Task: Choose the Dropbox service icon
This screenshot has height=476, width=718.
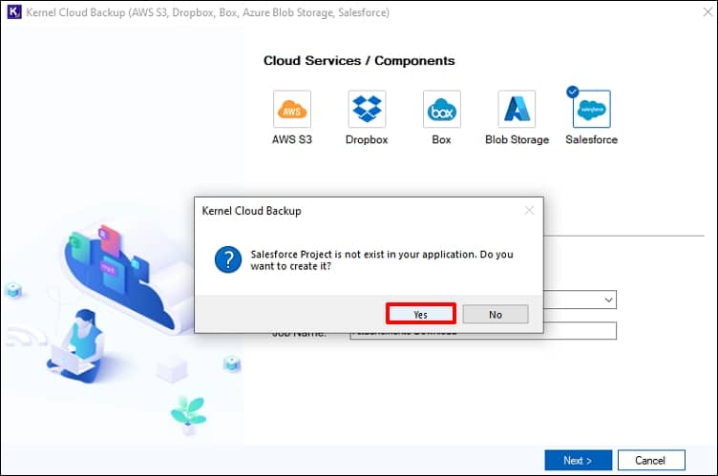Action: click(x=367, y=109)
